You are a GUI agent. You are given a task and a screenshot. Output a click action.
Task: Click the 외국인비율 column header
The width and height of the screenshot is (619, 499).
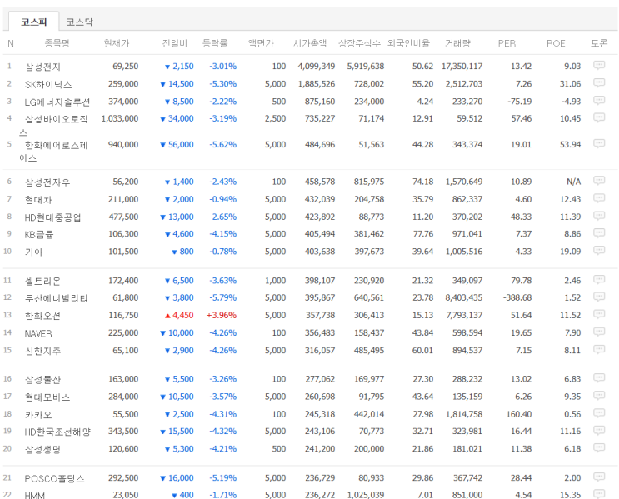click(x=408, y=43)
